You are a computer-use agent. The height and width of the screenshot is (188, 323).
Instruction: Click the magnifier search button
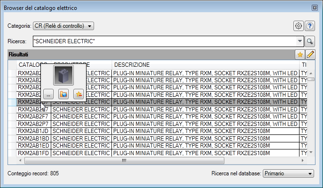(x=310, y=41)
